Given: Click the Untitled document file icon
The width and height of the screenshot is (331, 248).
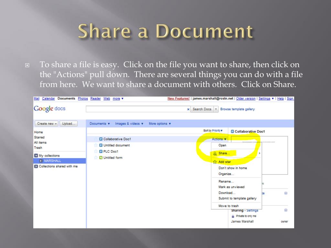Looking at the screenshot, I should [101, 145].
